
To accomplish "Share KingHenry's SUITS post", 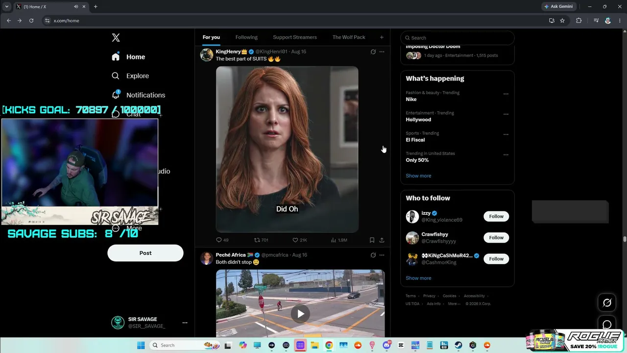I will tap(382, 240).
